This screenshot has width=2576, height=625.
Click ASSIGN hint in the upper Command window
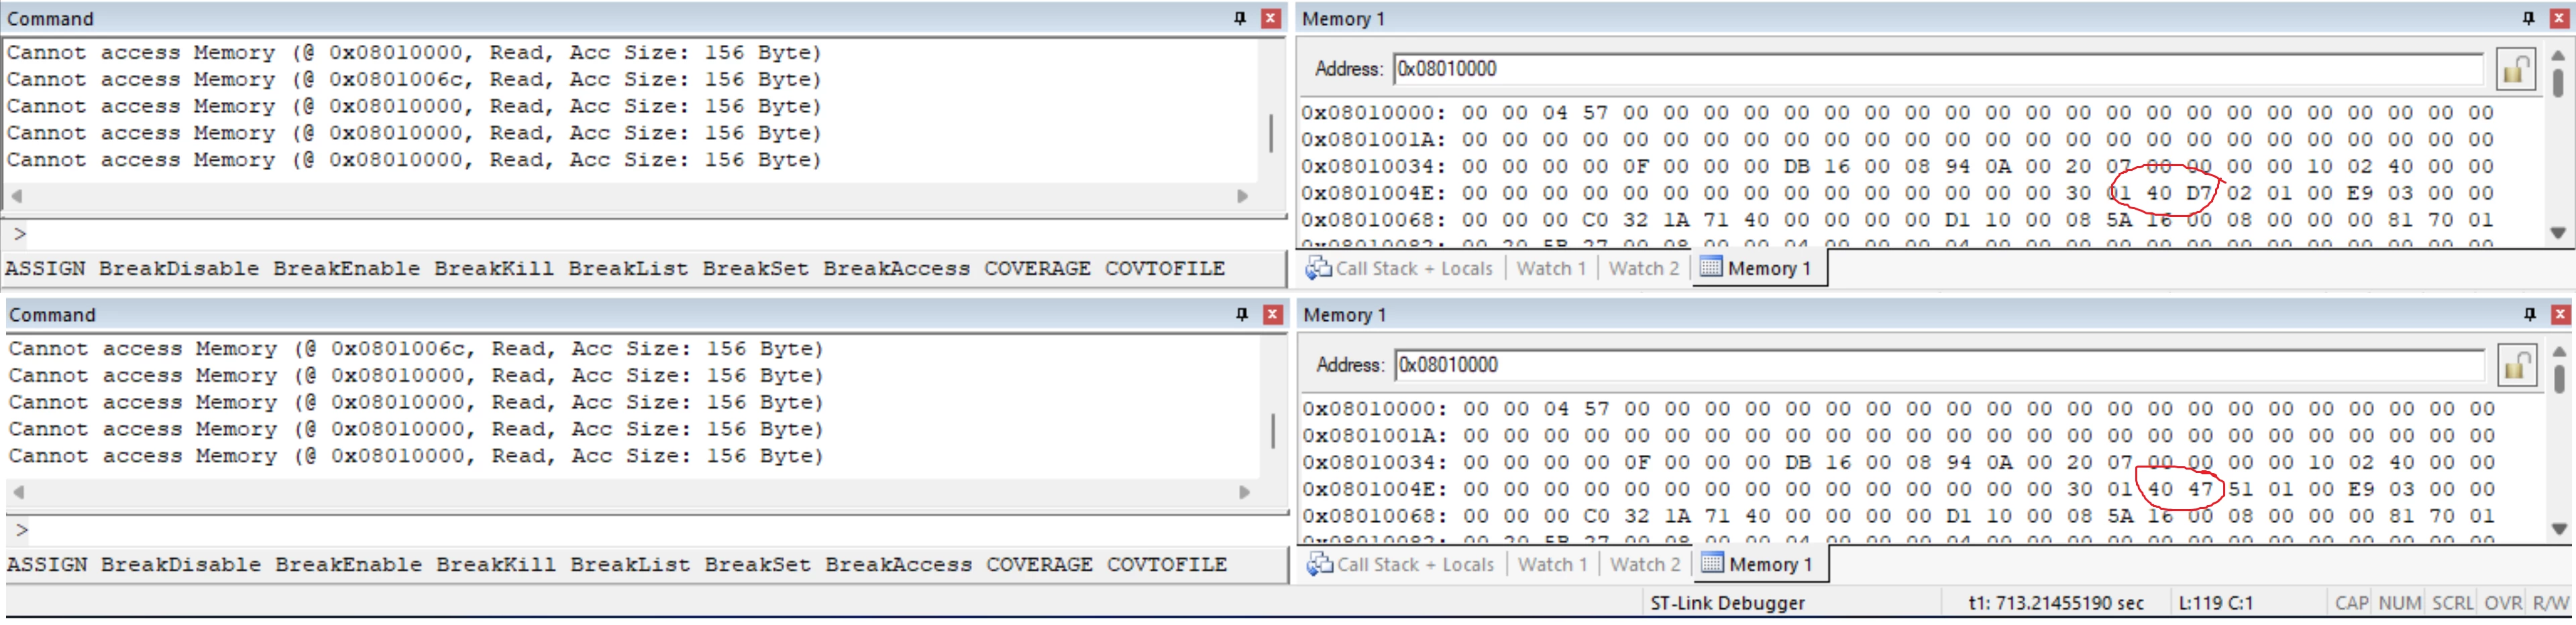[x=45, y=269]
